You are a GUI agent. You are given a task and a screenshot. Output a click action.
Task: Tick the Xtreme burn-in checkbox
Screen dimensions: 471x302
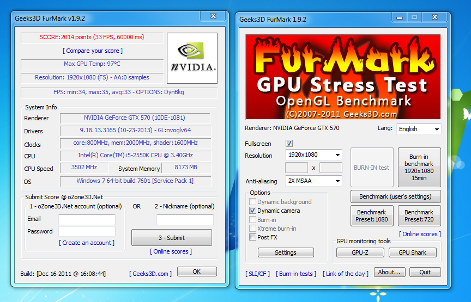[252, 228]
